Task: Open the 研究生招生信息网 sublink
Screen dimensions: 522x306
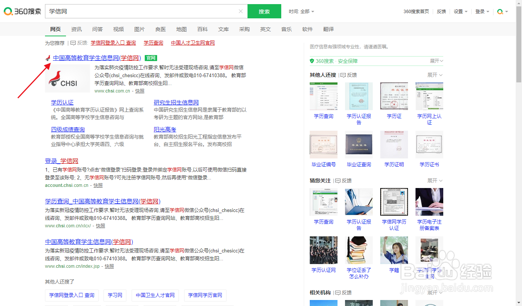Action: 176,103
